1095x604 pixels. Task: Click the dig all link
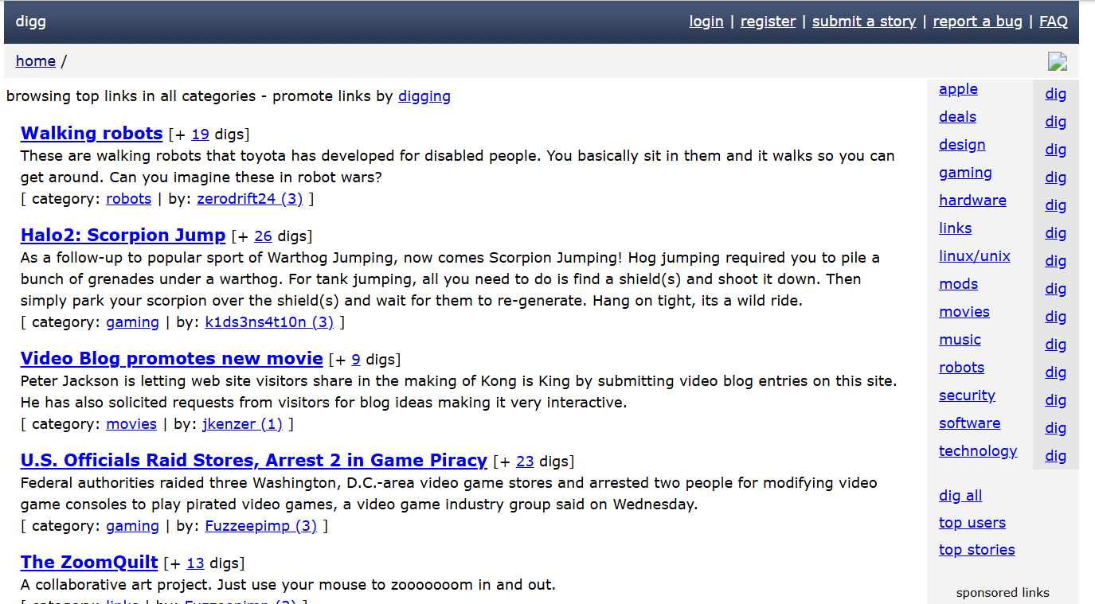point(960,496)
